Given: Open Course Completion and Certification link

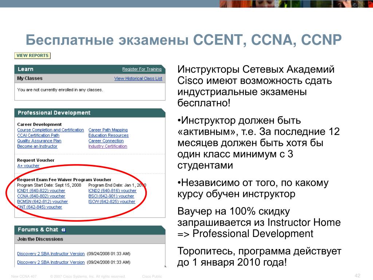Looking at the screenshot, I should point(50,130).
